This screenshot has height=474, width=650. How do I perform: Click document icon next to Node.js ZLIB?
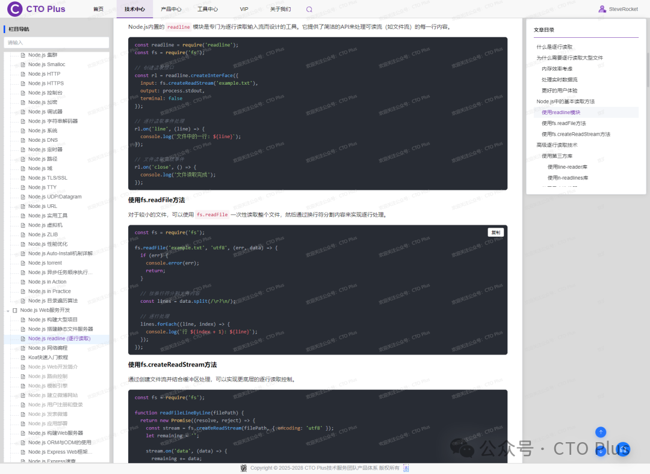click(23, 234)
